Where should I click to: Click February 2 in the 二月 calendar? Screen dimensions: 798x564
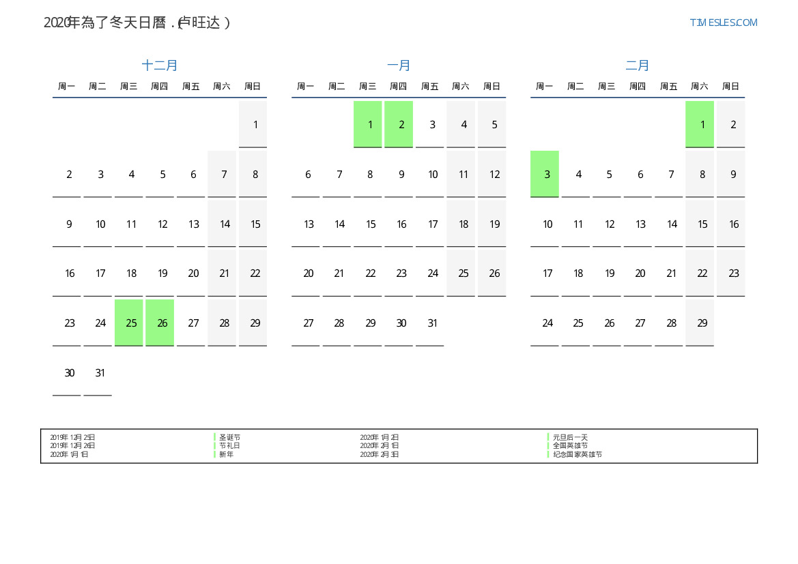[x=731, y=125]
